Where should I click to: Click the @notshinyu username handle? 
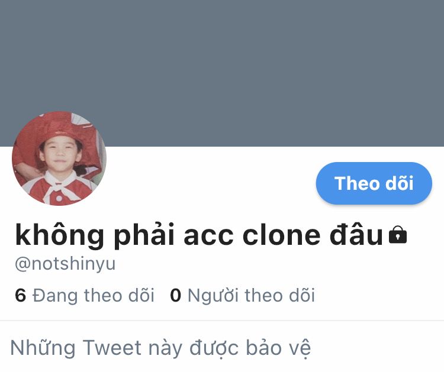pyautogui.click(x=65, y=264)
